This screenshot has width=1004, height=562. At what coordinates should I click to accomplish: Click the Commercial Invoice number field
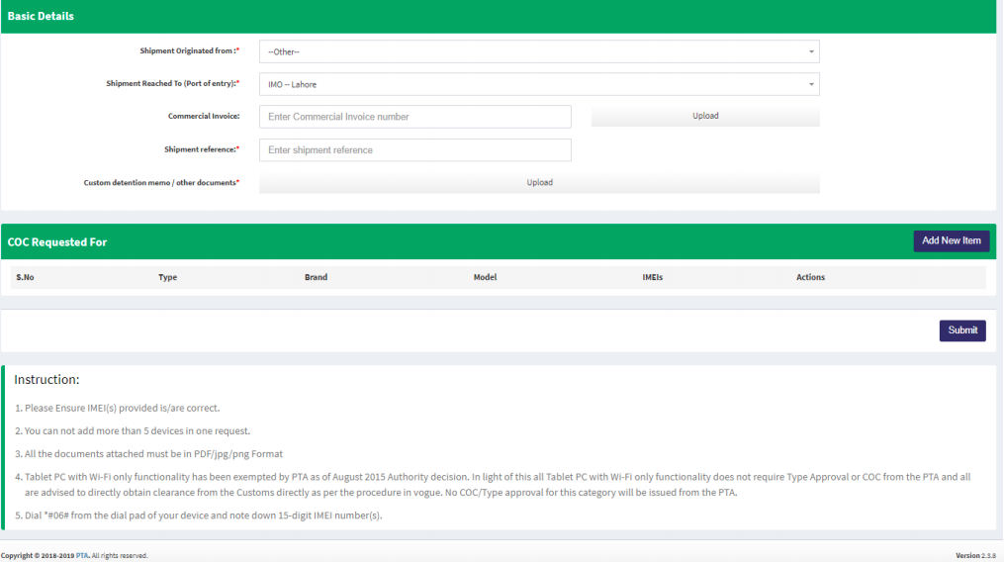(x=414, y=117)
